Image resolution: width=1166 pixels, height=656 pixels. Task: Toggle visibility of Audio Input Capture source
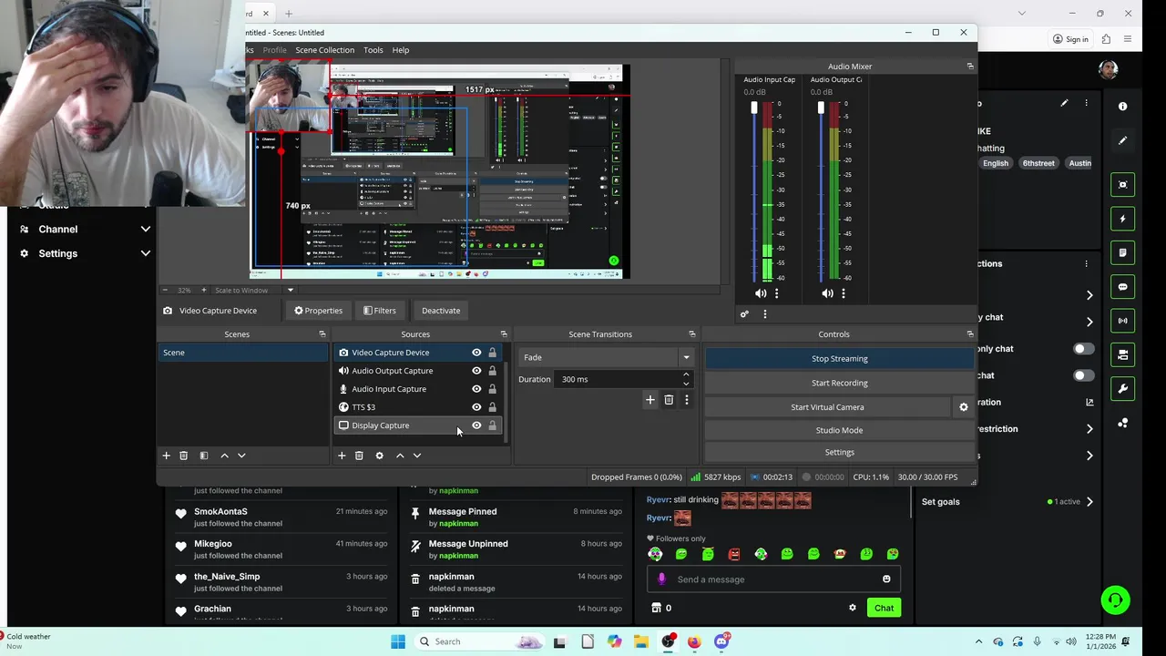(476, 389)
